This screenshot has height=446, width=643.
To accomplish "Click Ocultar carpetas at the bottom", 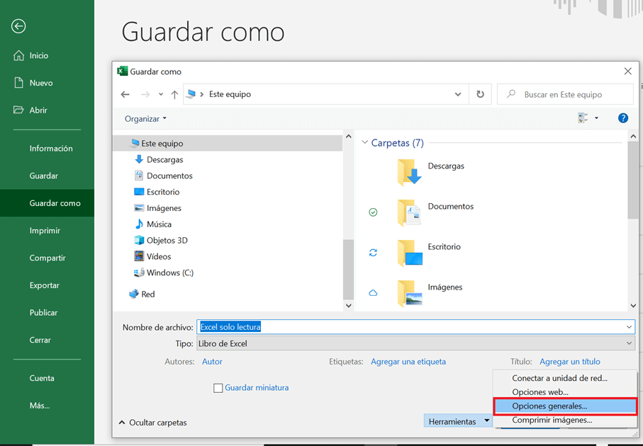I will (157, 422).
